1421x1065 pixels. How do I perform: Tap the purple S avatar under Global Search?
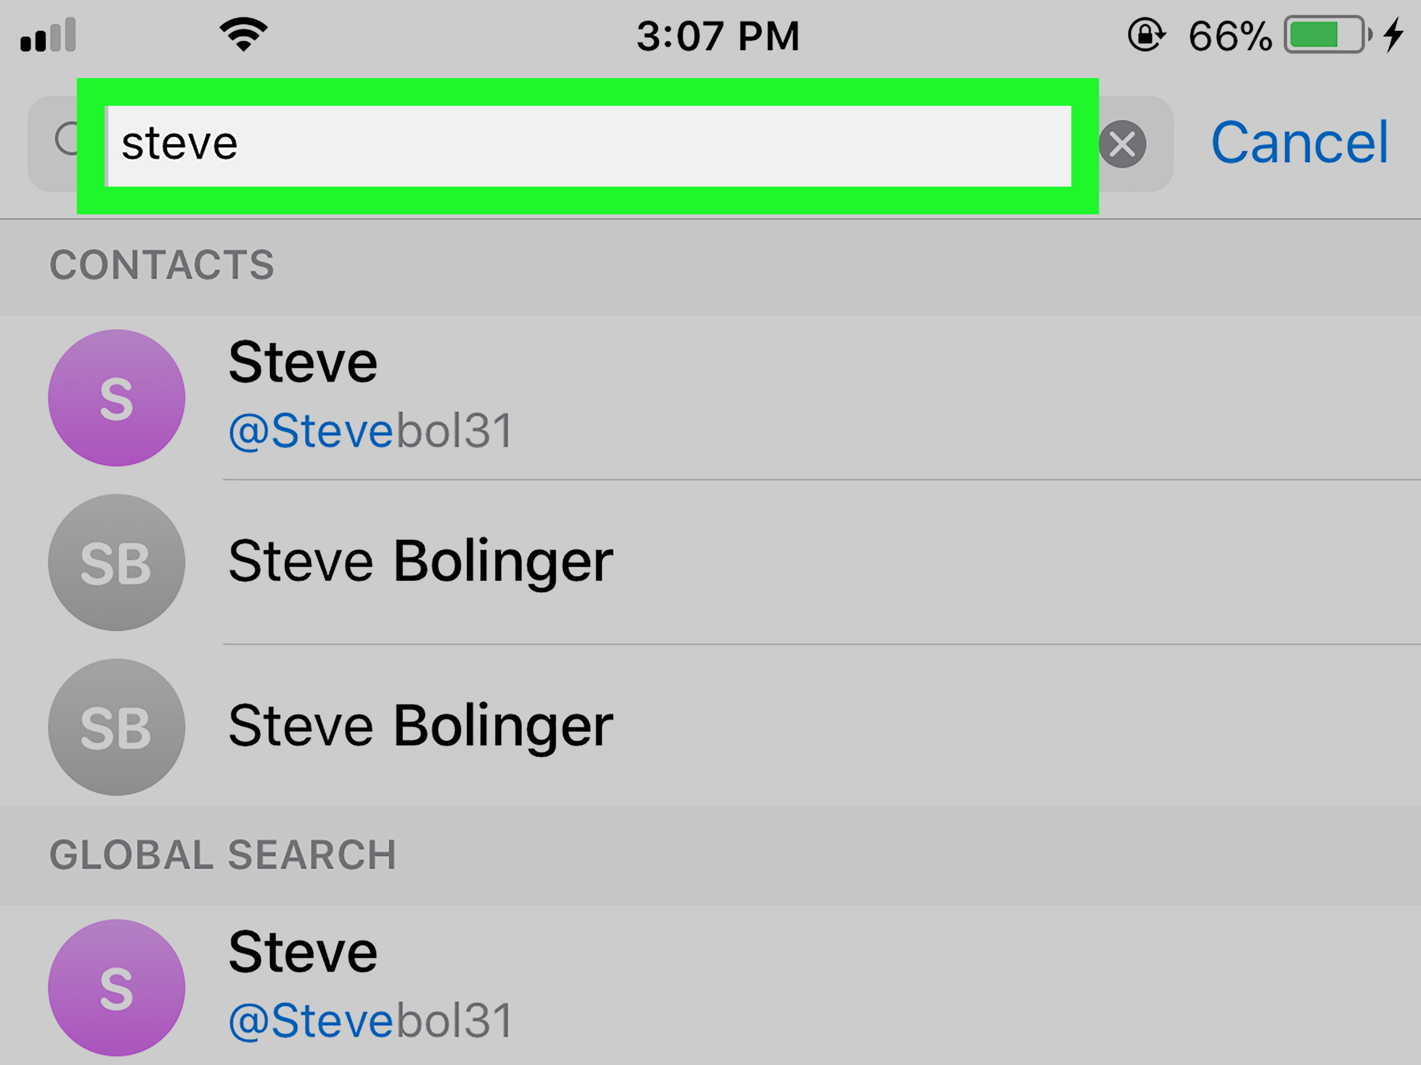117,988
